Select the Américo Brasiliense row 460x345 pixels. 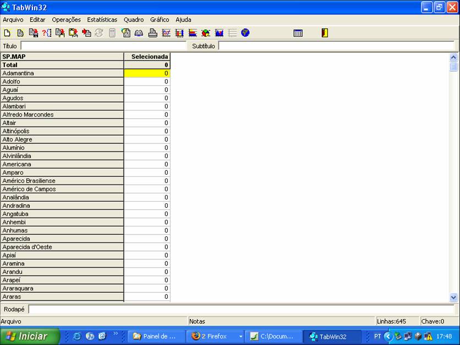click(62, 181)
